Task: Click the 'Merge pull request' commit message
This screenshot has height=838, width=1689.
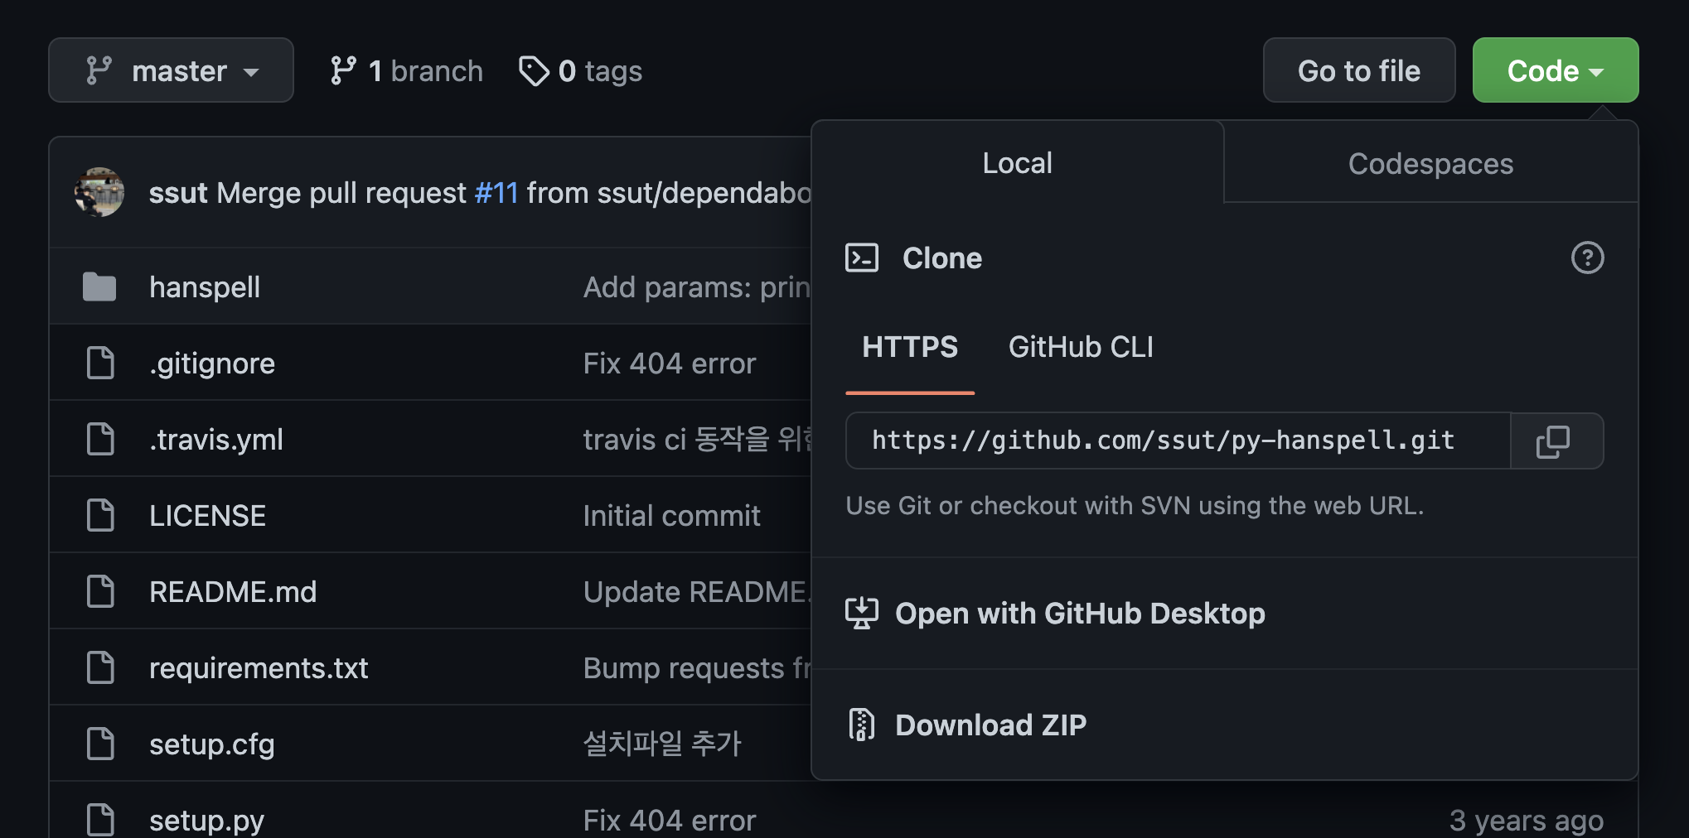Action: click(x=341, y=193)
